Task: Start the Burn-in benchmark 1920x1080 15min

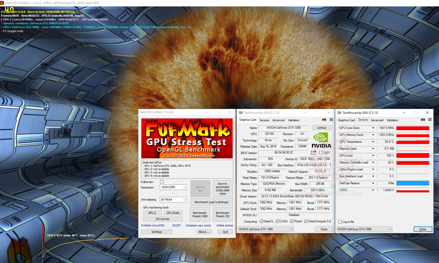Action: 222,189
